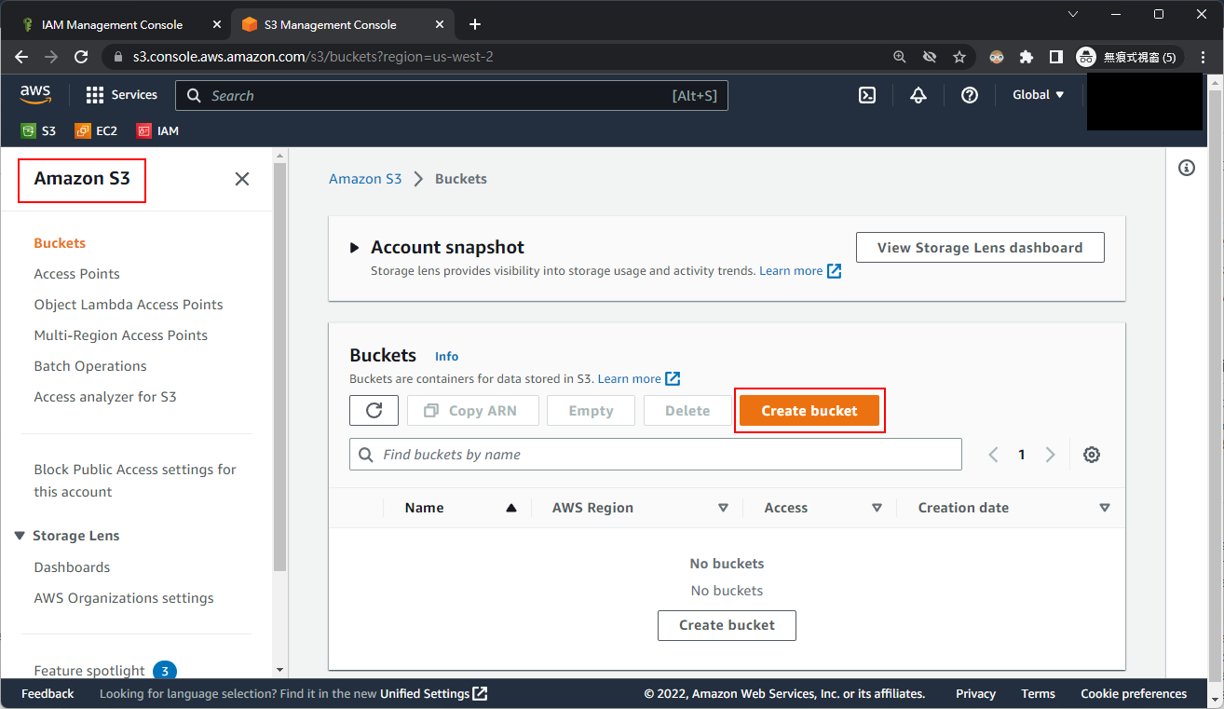Open Learn more link for Storage lens
The width and height of the screenshot is (1224, 709).
click(800, 271)
